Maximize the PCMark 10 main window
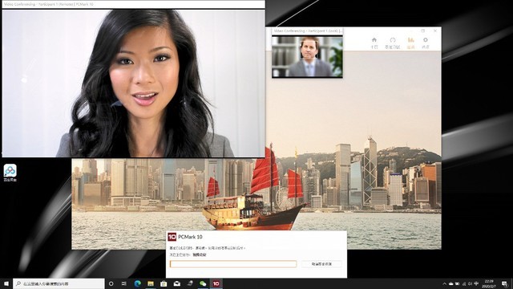The height and width of the screenshot is (289, 513). click(422, 31)
